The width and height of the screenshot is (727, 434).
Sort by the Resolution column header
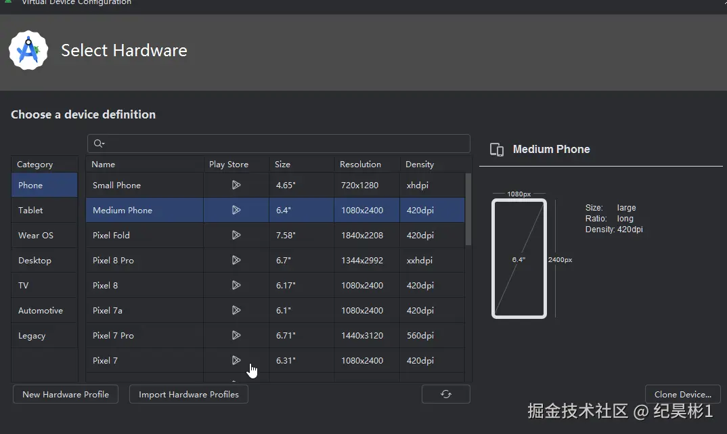(x=367, y=164)
